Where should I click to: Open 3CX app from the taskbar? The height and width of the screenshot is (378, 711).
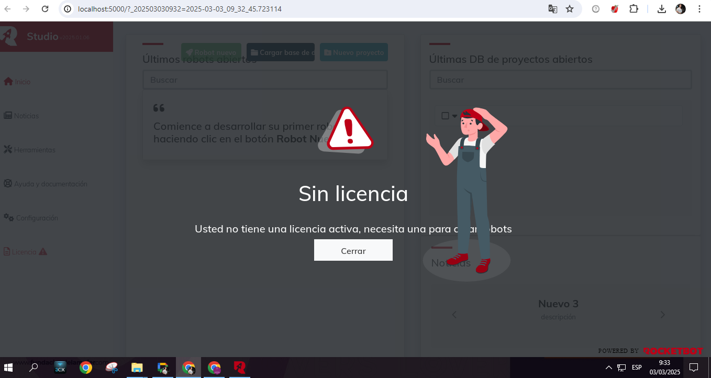[x=60, y=368]
